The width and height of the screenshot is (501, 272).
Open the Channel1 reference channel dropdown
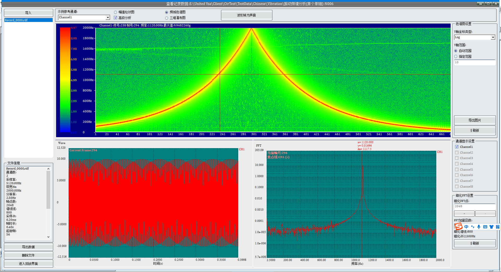tap(108, 18)
